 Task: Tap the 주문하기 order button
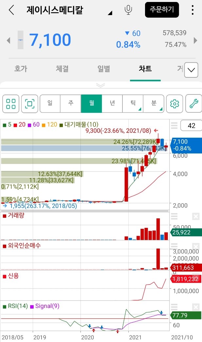pyautogui.click(x=162, y=10)
